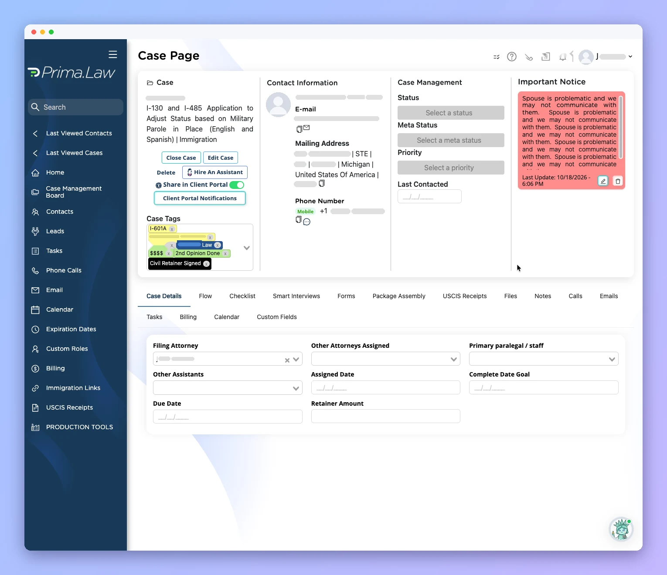The image size is (667, 575).
Task: Remove the Civil Retainer Signed tag
Action: tap(206, 264)
